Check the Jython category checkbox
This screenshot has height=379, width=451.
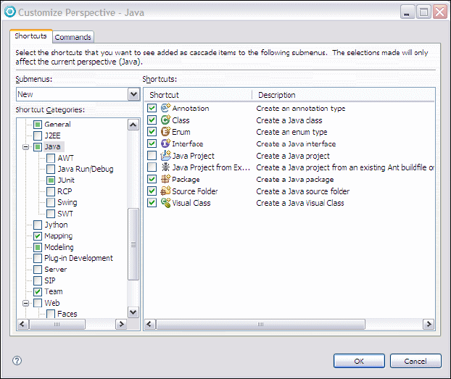(x=38, y=225)
